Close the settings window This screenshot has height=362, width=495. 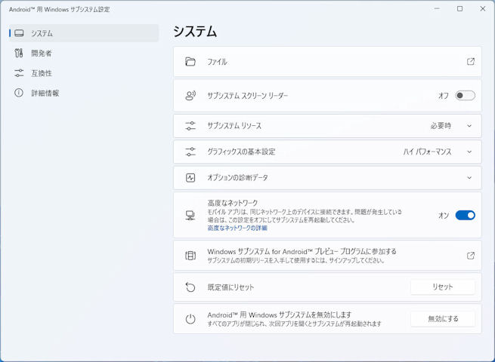coord(483,9)
